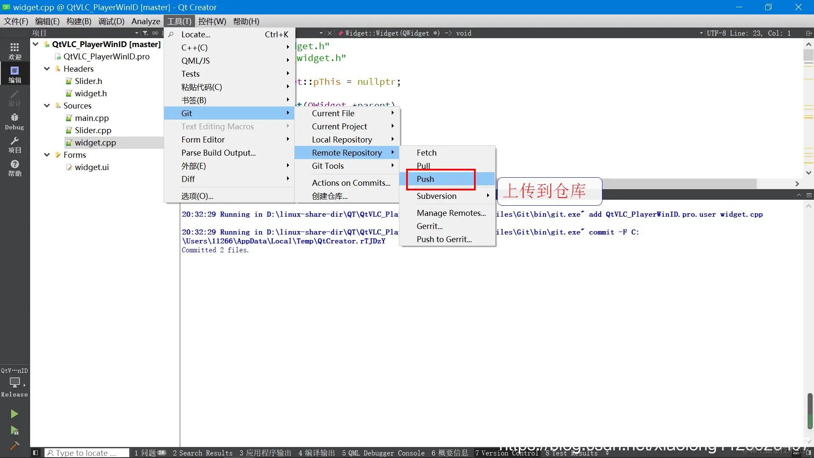Click the Type to locate field

coord(87,452)
